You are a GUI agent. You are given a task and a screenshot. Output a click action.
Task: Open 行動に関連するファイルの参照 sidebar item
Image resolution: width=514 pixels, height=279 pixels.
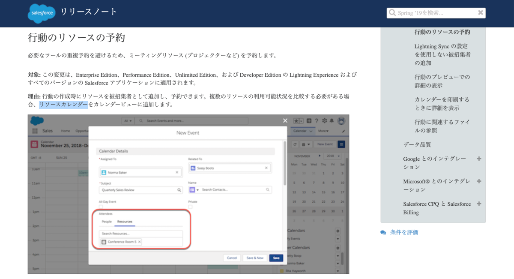tap(442, 126)
